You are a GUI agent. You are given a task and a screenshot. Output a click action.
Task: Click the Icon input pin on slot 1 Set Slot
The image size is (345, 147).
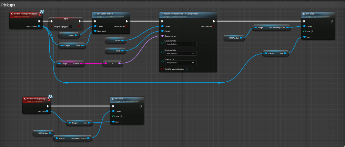[113, 122]
